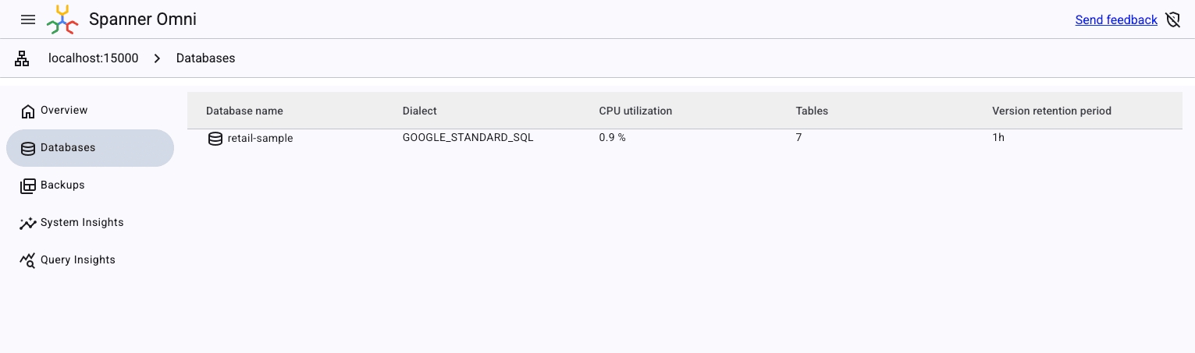1195x353 pixels.
Task: Click the Overview home icon
Action: coord(28,111)
